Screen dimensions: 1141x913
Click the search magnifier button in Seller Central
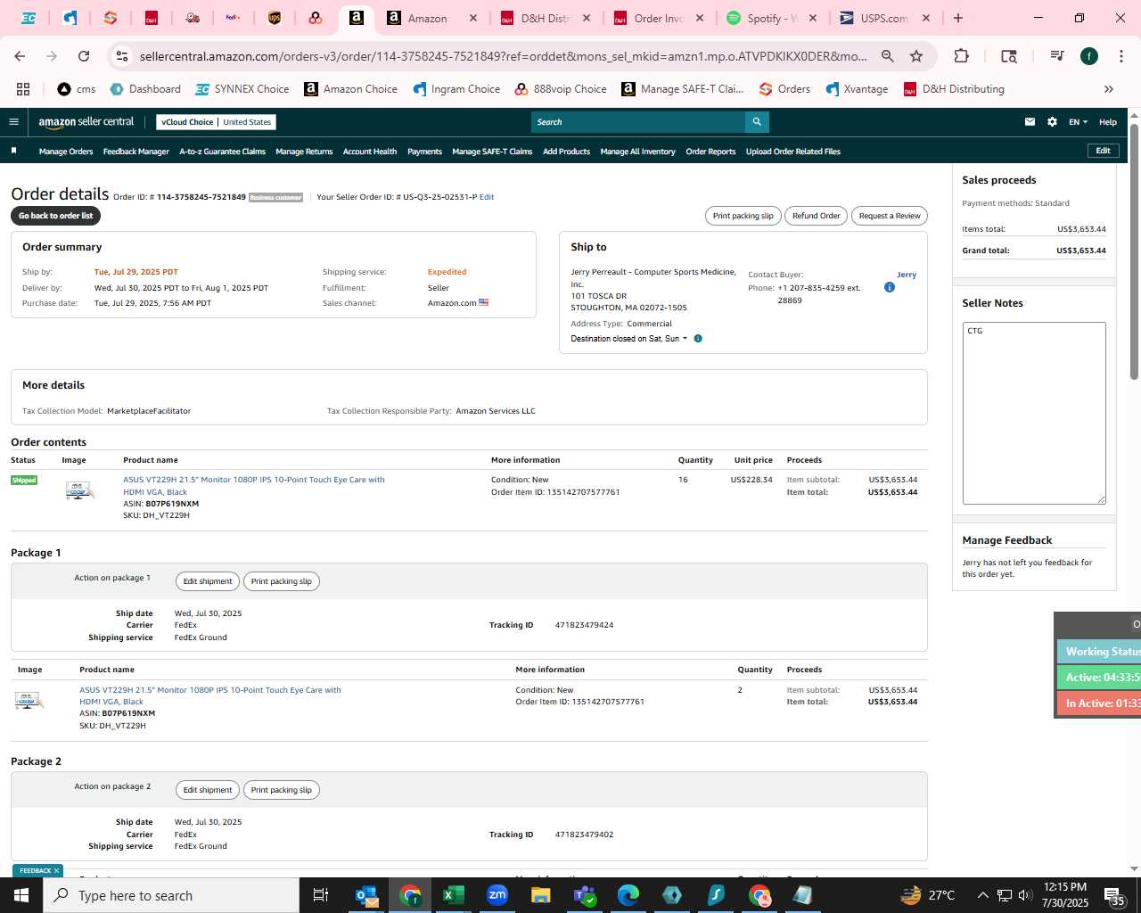[757, 122]
